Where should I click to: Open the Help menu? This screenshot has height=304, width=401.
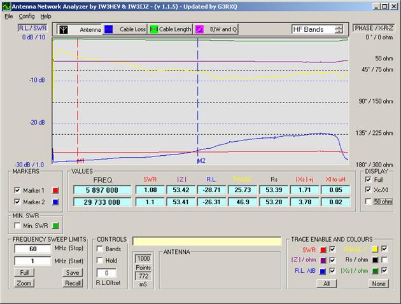click(x=46, y=16)
